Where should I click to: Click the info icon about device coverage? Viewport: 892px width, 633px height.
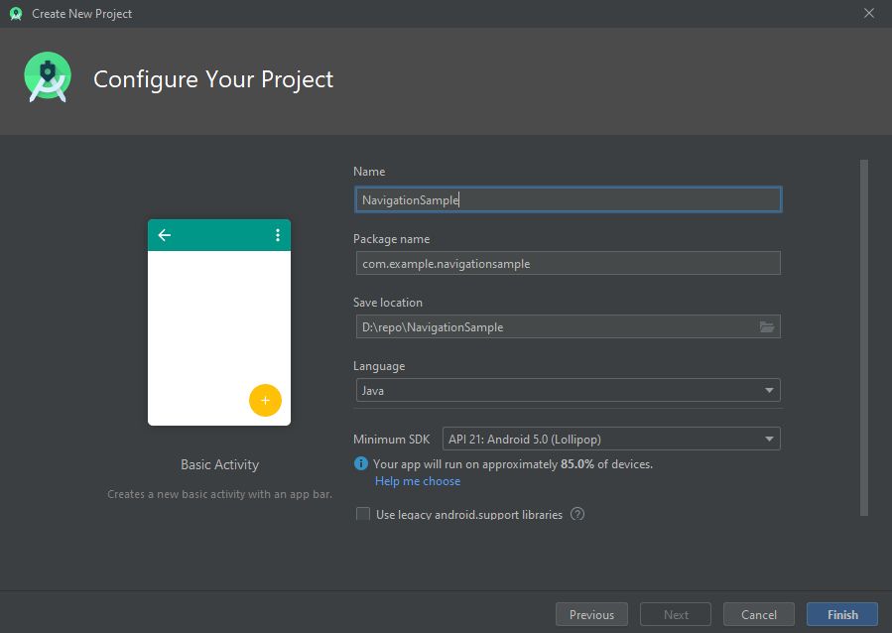point(360,463)
